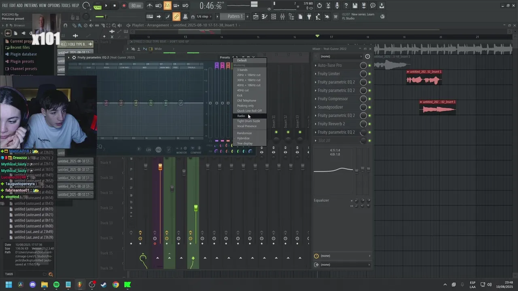Expand the Fruity Reeverb 2 slot arrow
The height and width of the screenshot is (291, 518).
click(316, 124)
